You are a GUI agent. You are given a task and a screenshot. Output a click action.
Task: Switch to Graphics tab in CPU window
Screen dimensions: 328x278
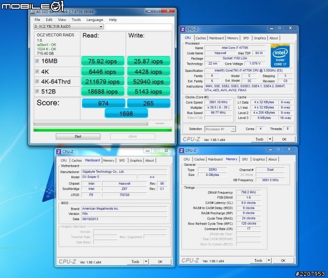260,38
